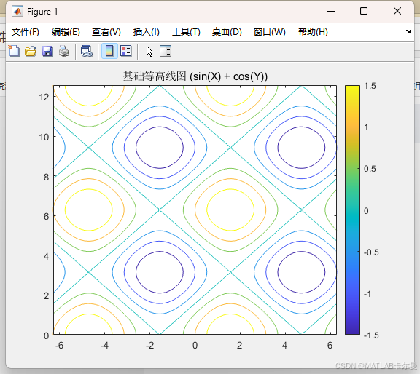Click the colorbar tick label 1.5
Screen dimensions: 420x374
click(x=370, y=86)
